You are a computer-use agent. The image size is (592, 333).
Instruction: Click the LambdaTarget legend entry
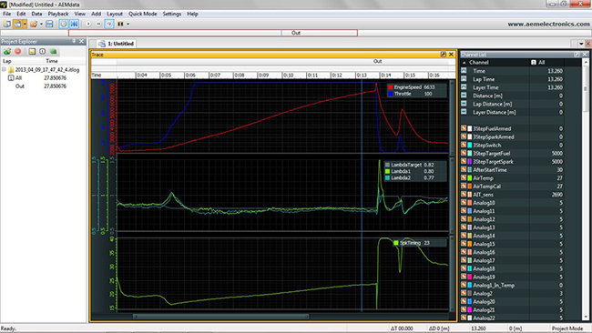(x=410, y=165)
